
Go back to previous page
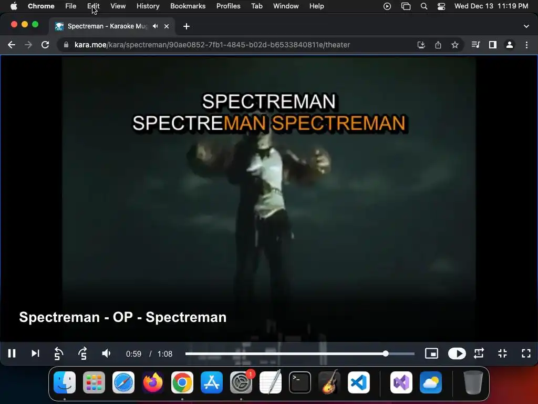[x=12, y=45]
